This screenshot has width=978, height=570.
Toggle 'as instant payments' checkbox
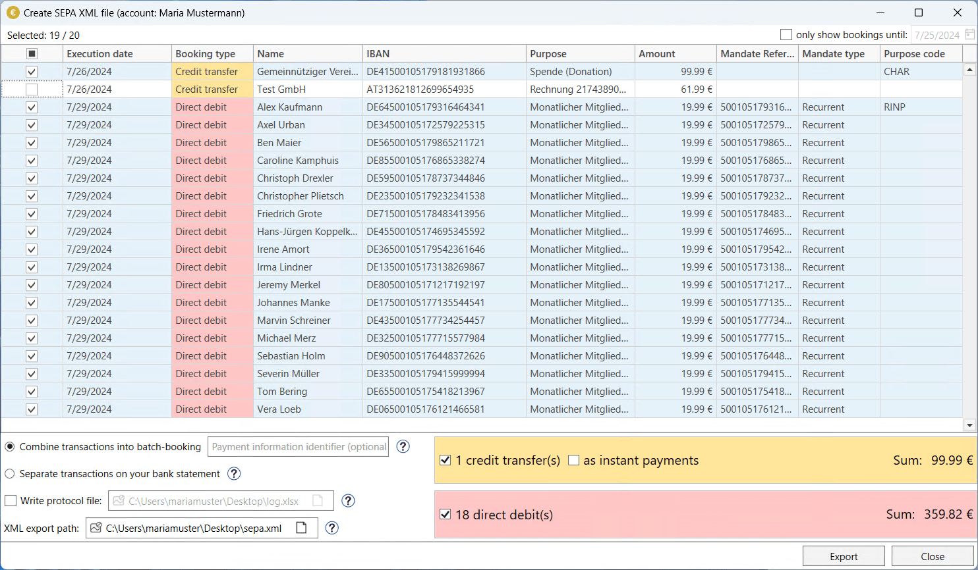573,461
